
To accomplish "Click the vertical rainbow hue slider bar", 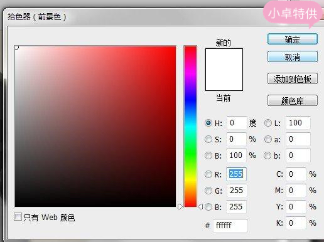I will [190, 127].
